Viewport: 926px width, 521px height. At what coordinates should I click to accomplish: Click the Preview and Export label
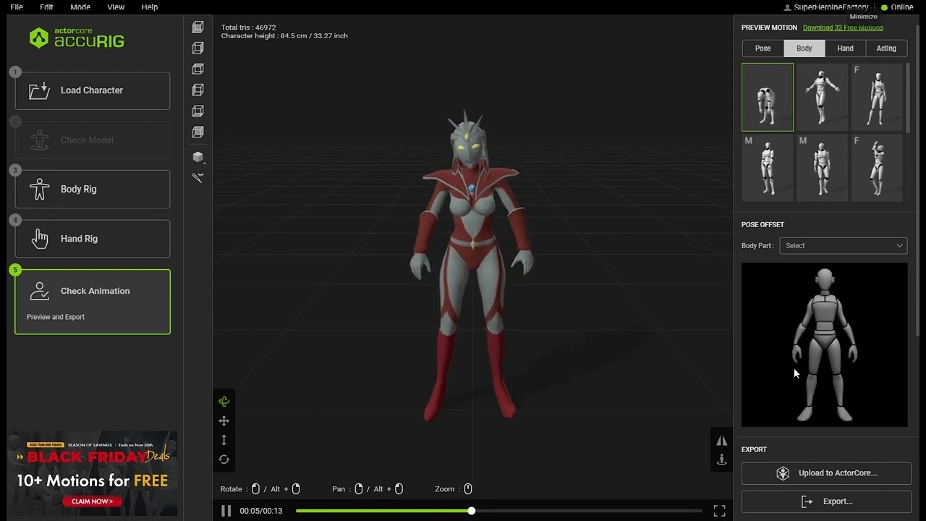(x=56, y=317)
